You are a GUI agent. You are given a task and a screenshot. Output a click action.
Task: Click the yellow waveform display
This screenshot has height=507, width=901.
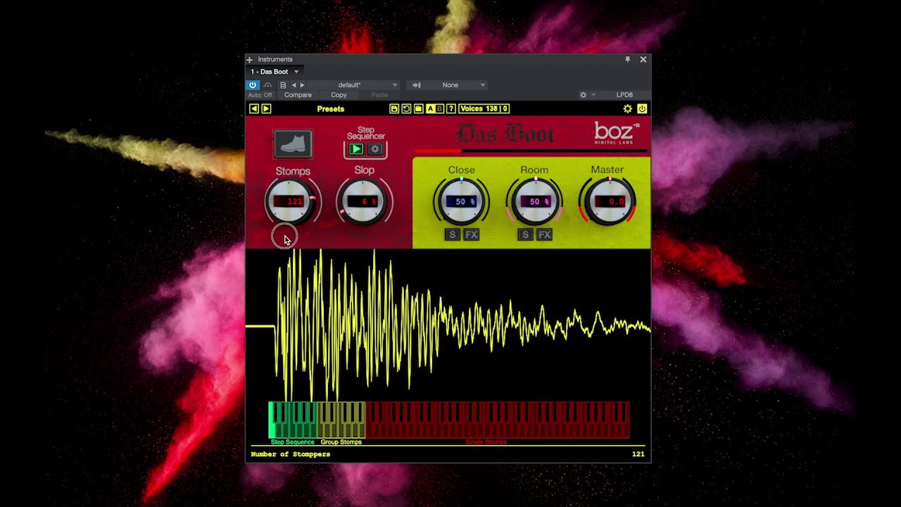(448, 325)
